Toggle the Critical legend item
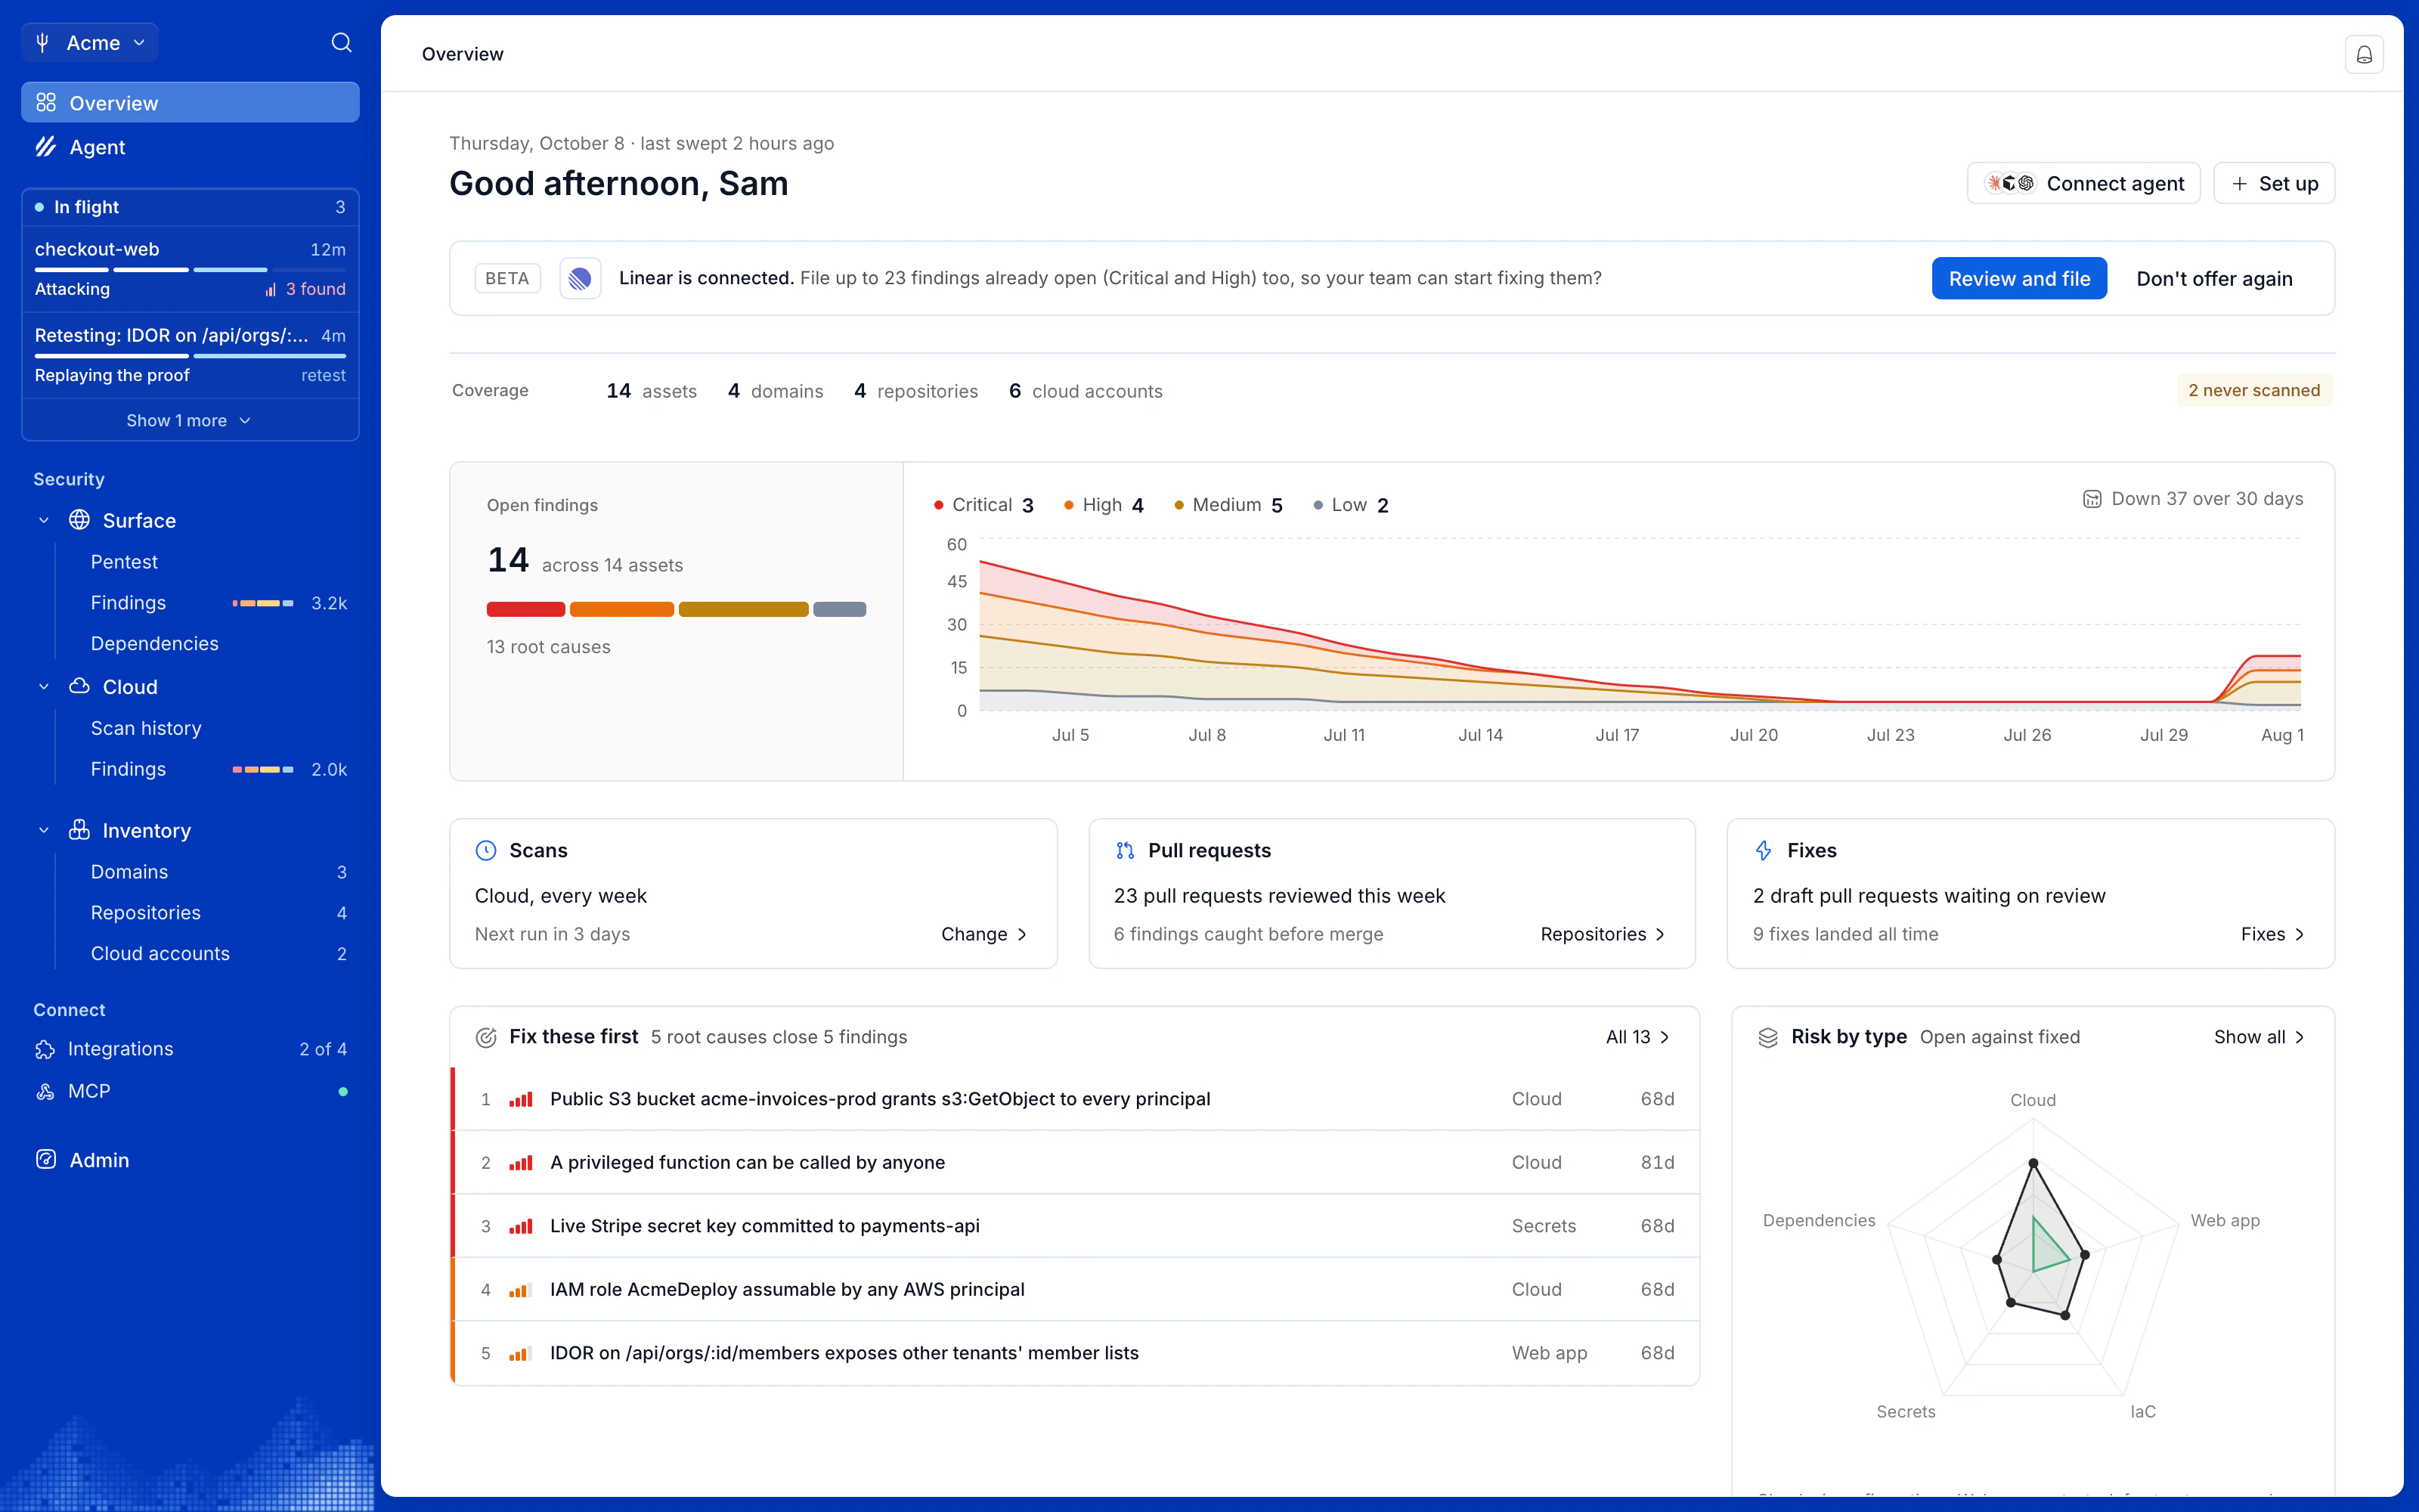This screenshot has width=2419, height=1512. [983, 505]
